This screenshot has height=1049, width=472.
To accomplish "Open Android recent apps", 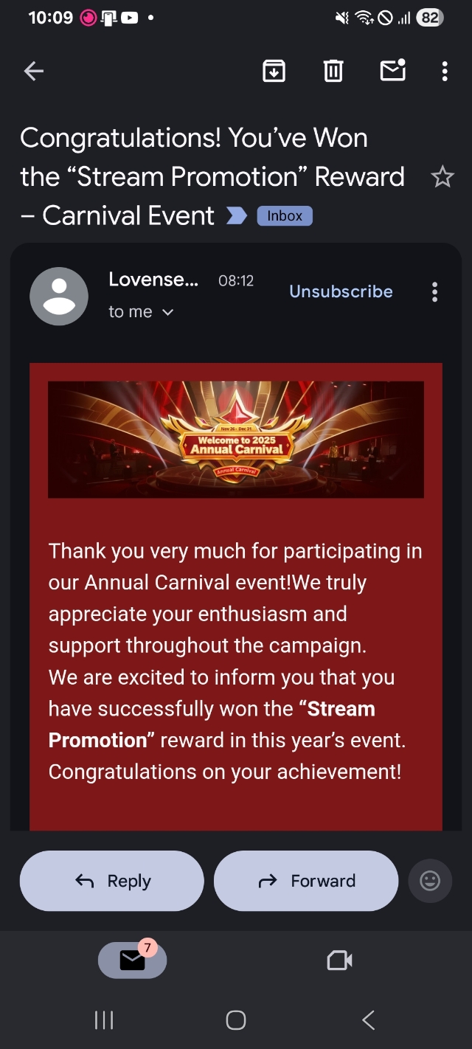I will 104,1020.
